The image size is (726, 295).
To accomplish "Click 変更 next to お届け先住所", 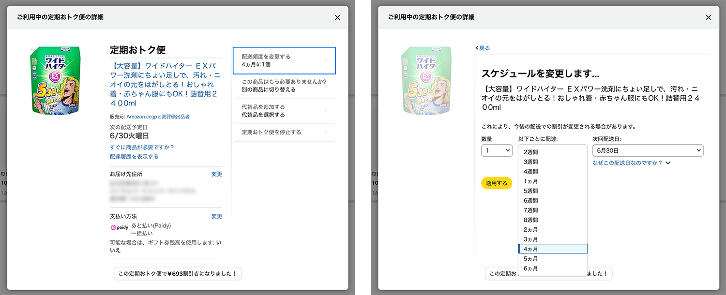I will [217, 174].
